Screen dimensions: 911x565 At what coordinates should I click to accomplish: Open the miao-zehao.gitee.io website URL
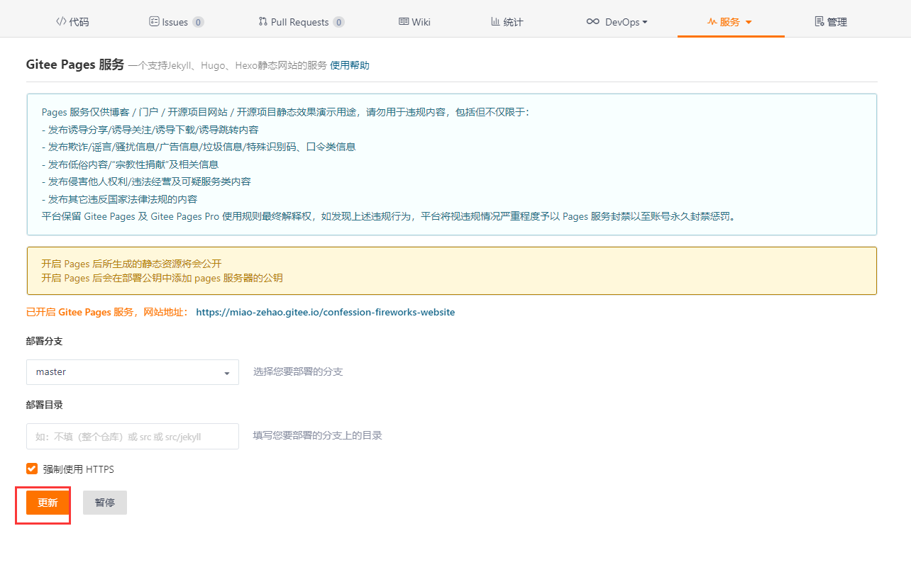click(325, 312)
